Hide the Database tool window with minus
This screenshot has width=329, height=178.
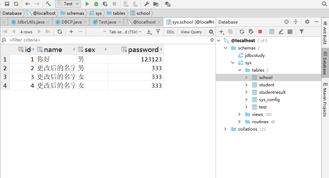316,22
